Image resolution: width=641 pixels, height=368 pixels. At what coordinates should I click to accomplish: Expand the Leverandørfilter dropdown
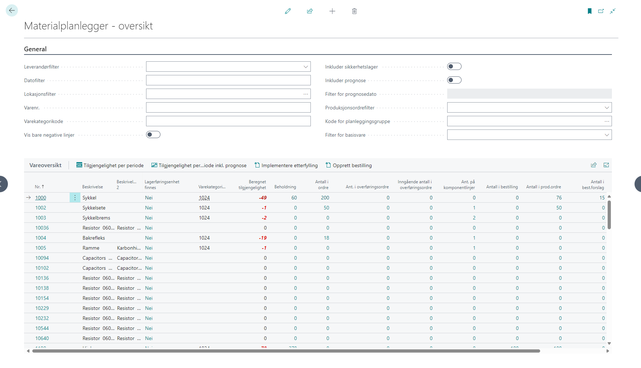[305, 67]
